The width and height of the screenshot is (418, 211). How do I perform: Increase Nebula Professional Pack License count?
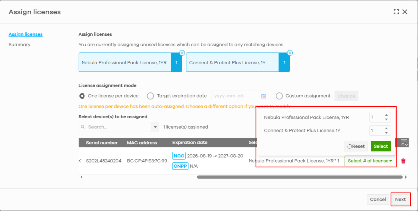(386, 115)
